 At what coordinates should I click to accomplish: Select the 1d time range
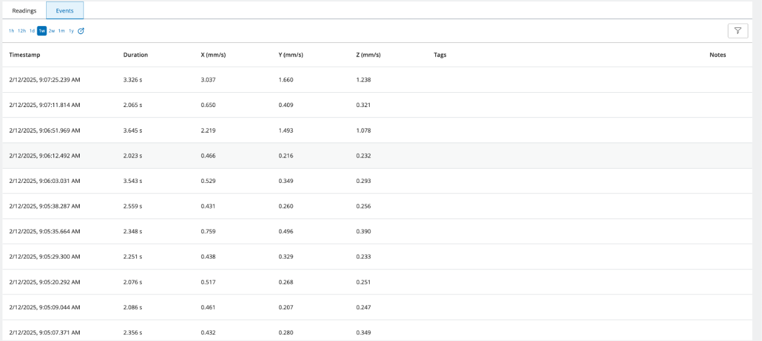[x=32, y=30]
